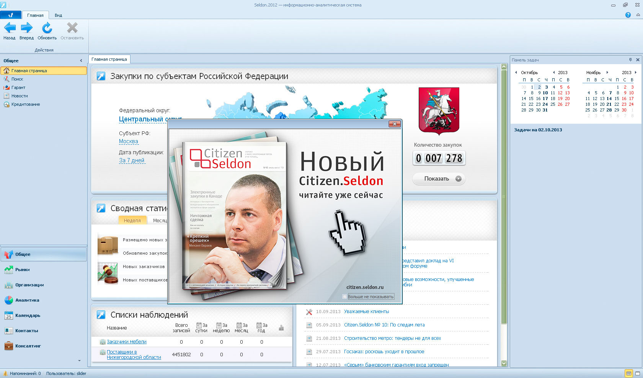Toggle the task panel icon in status bar
The height and width of the screenshot is (378, 643).
click(628, 373)
